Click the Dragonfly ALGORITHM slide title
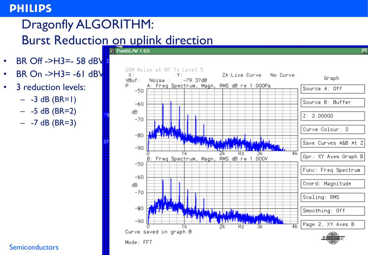This screenshot has width=368, height=255. 87,24
